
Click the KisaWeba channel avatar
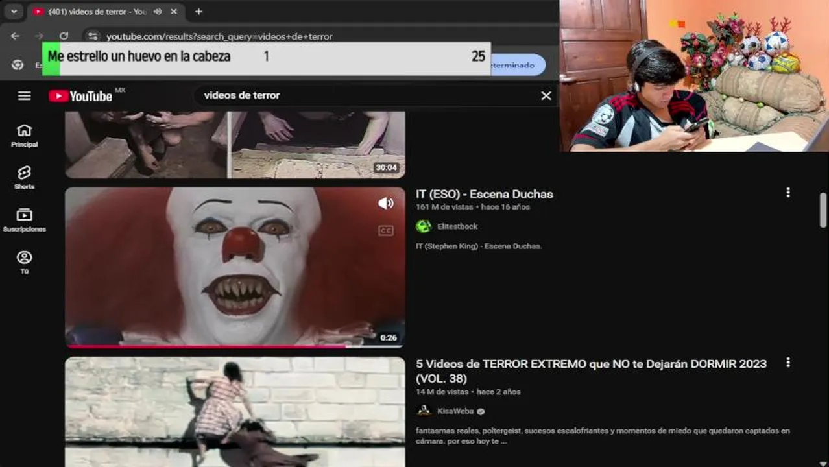point(424,411)
